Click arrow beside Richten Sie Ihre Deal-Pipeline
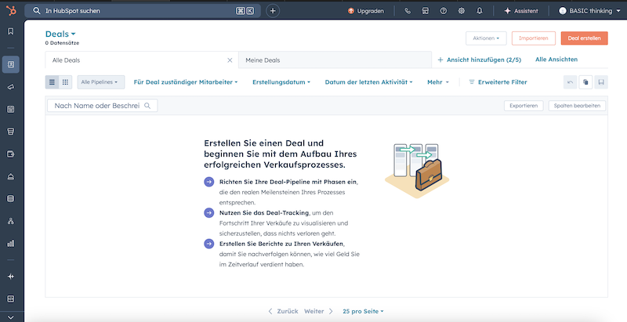The image size is (627, 322). 208,183
